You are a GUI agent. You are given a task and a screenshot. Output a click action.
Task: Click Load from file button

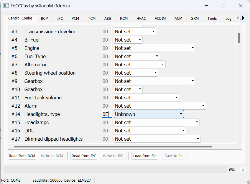coord(145,156)
